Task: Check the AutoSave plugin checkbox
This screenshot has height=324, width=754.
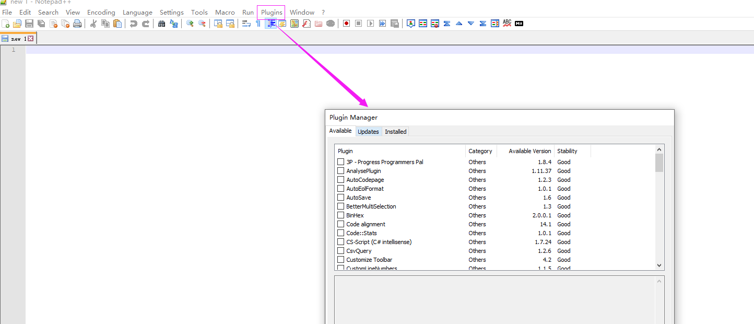Action: click(x=341, y=198)
